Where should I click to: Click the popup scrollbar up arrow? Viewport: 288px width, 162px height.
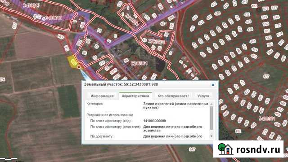(211, 104)
